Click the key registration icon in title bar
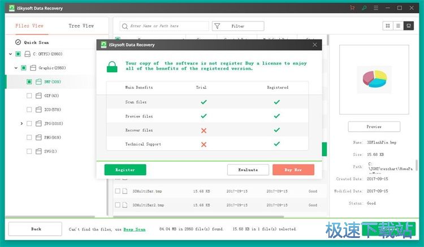 (364, 8)
